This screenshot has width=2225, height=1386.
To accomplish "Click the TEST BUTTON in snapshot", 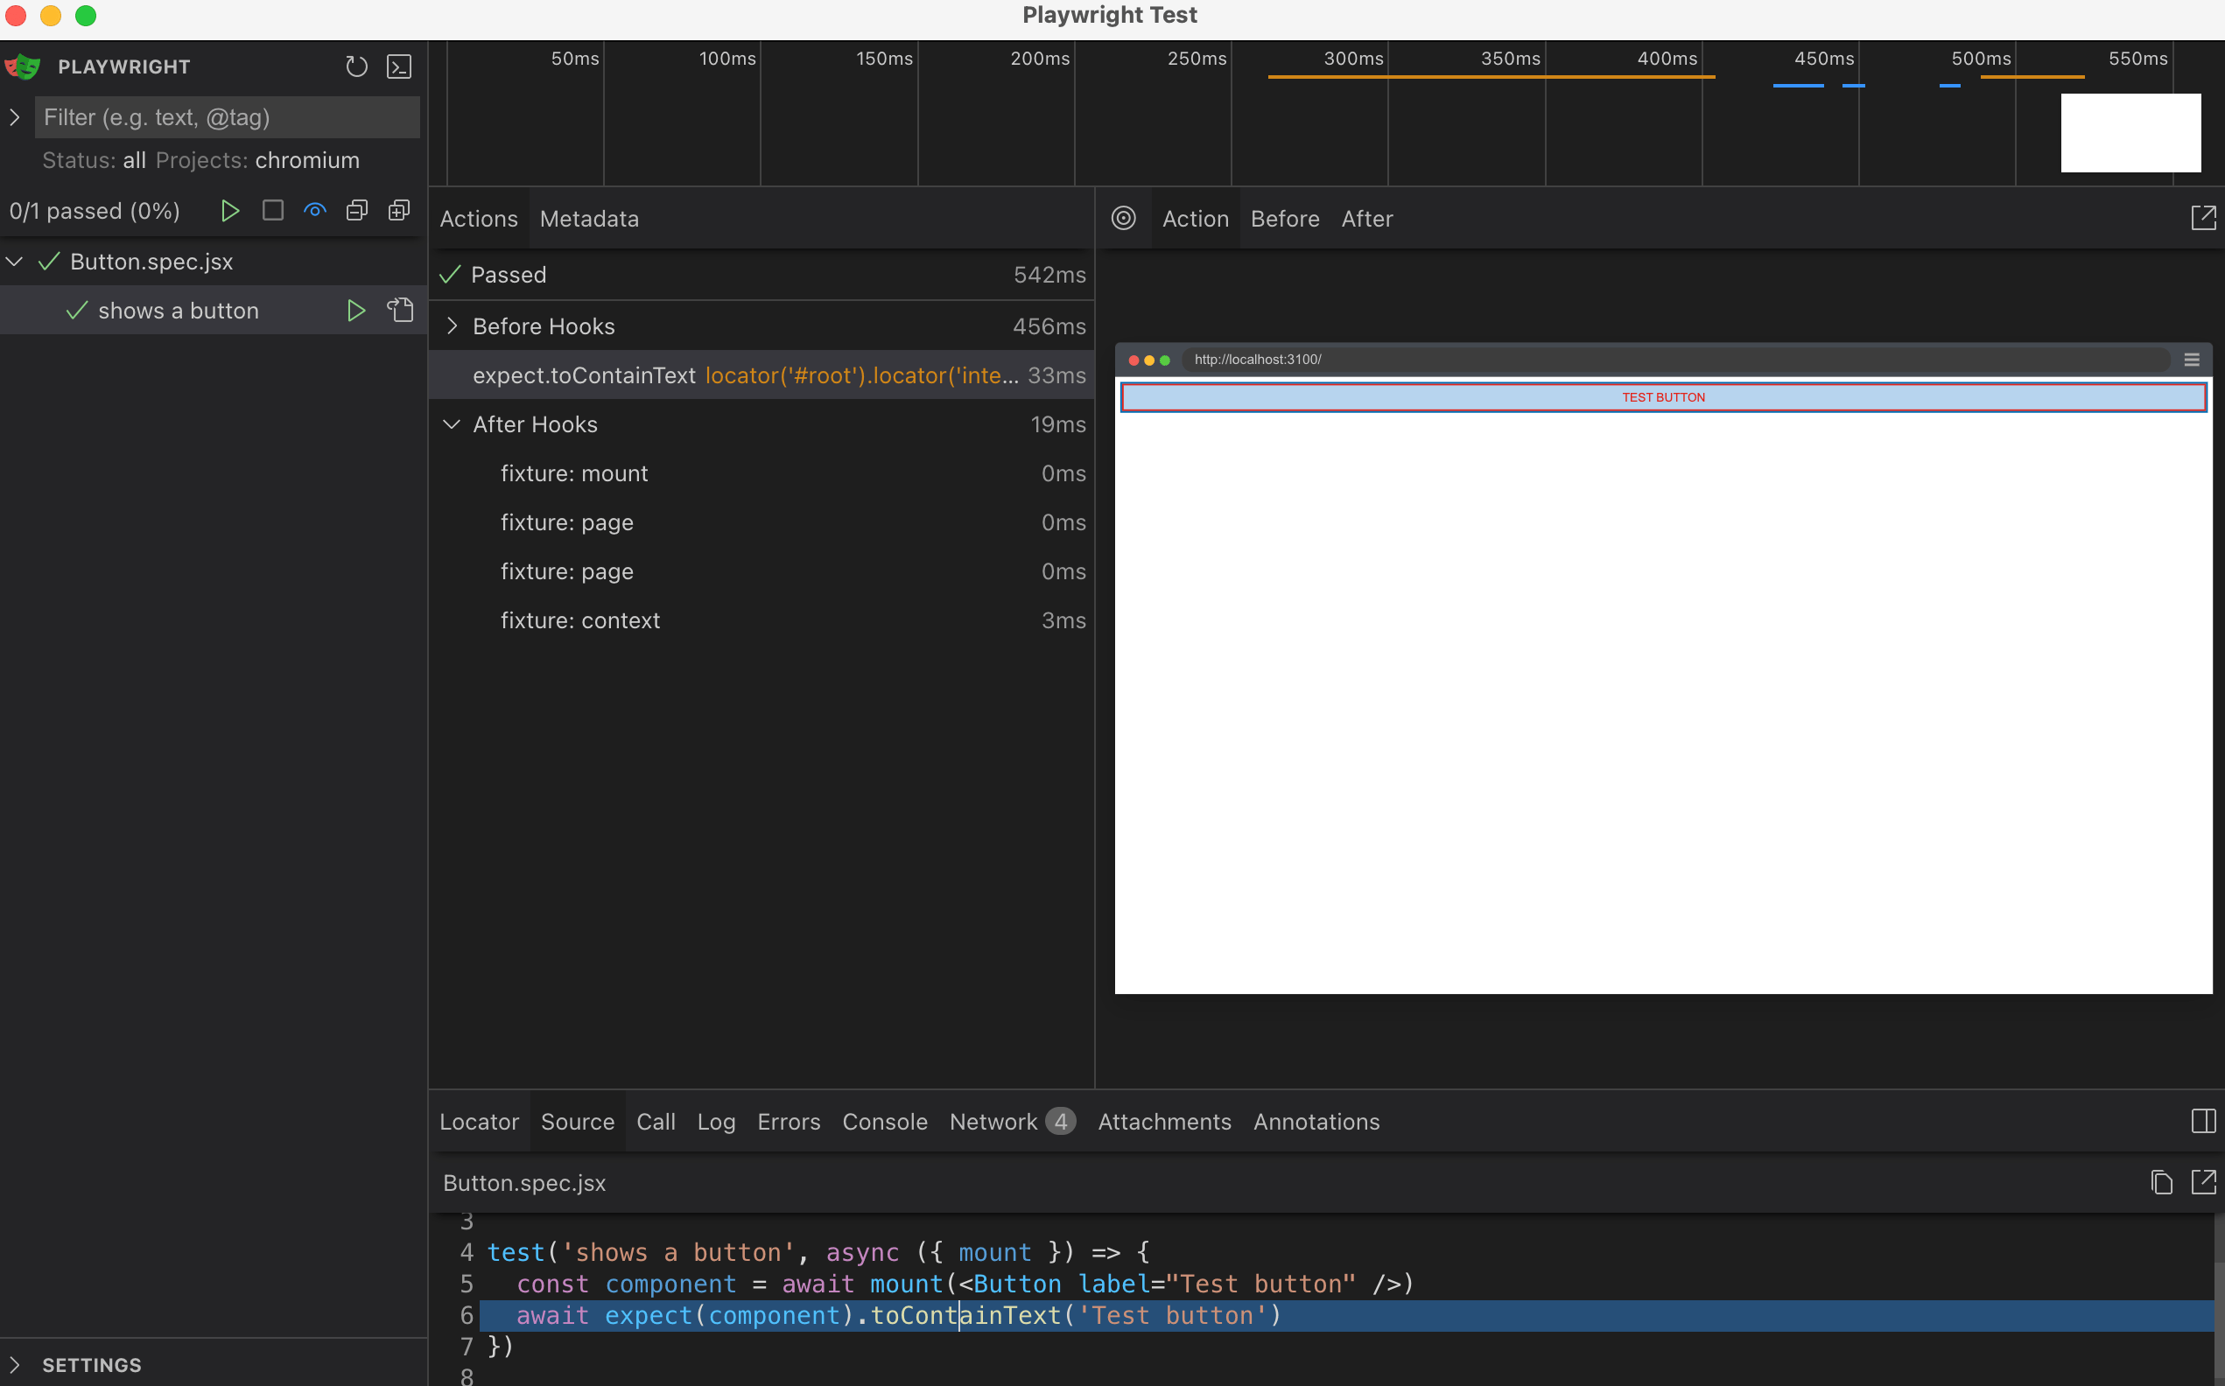I will 1663,398.
